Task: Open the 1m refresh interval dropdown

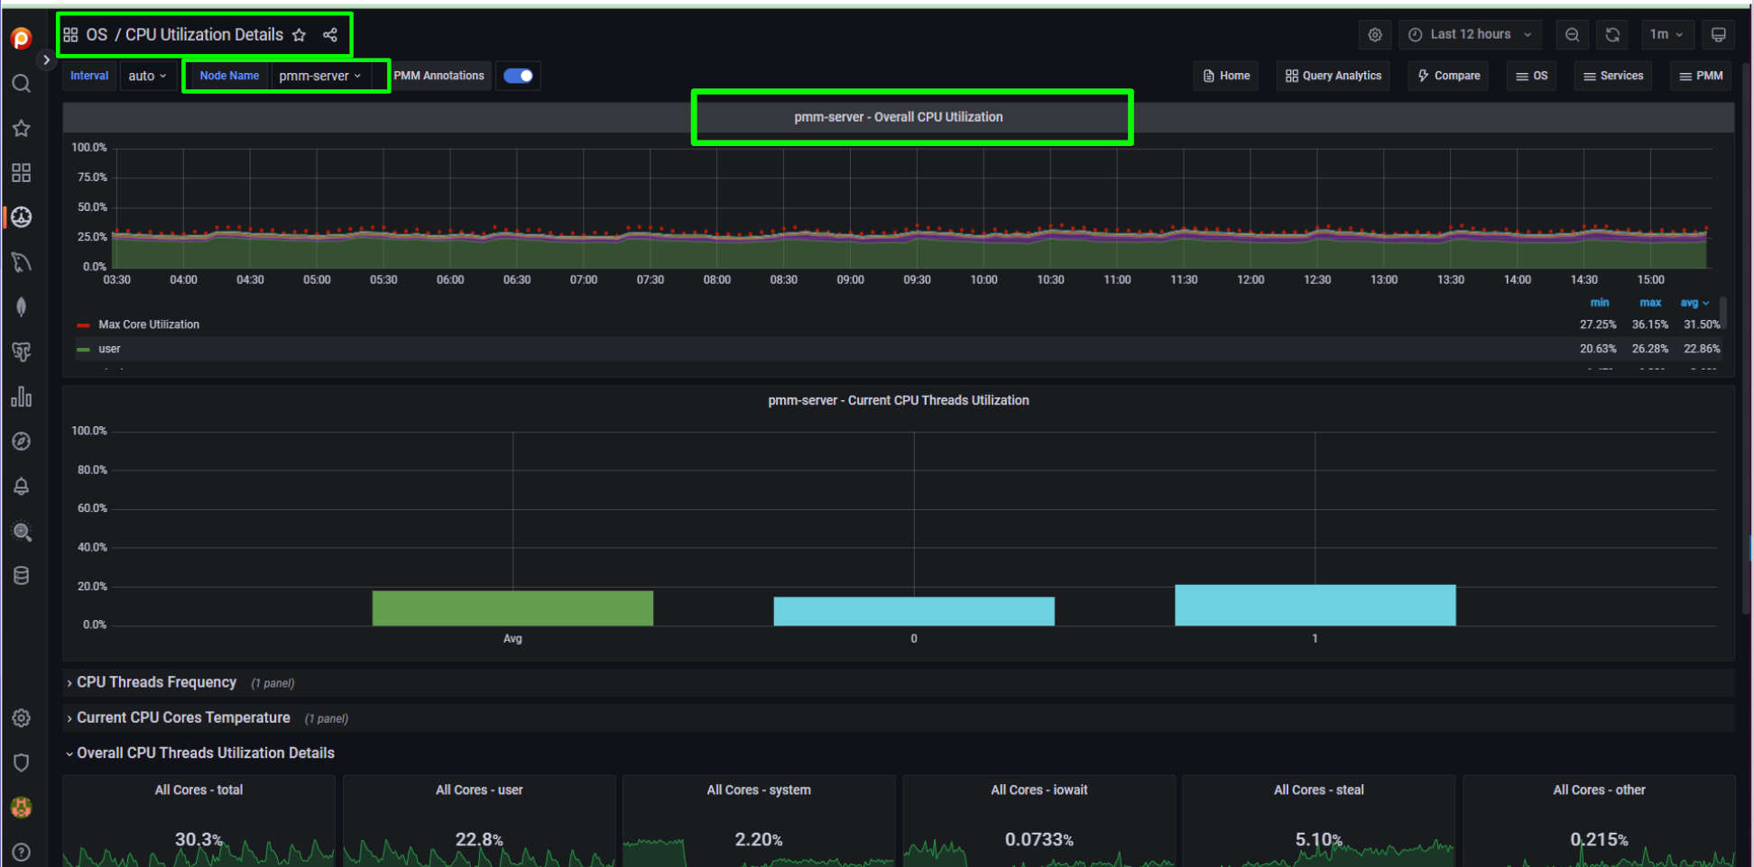Action: point(1666,34)
